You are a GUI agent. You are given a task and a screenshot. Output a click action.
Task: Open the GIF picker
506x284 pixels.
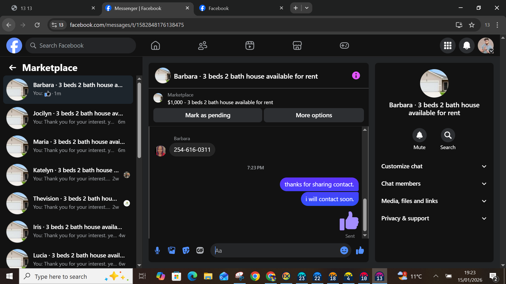click(200, 250)
